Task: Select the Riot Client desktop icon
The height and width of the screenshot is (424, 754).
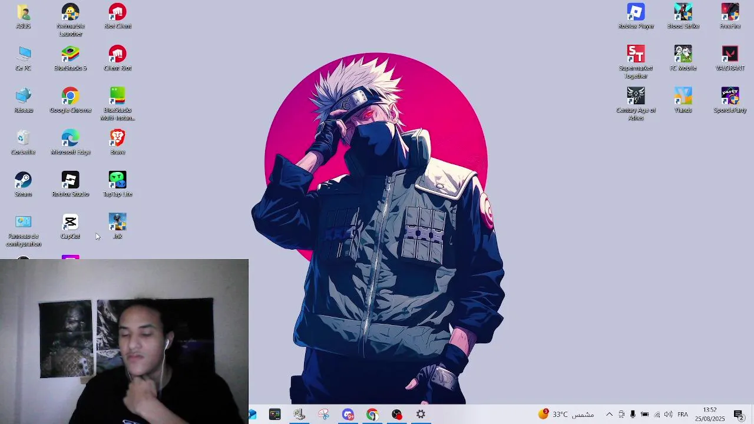Action: pos(117,16)
